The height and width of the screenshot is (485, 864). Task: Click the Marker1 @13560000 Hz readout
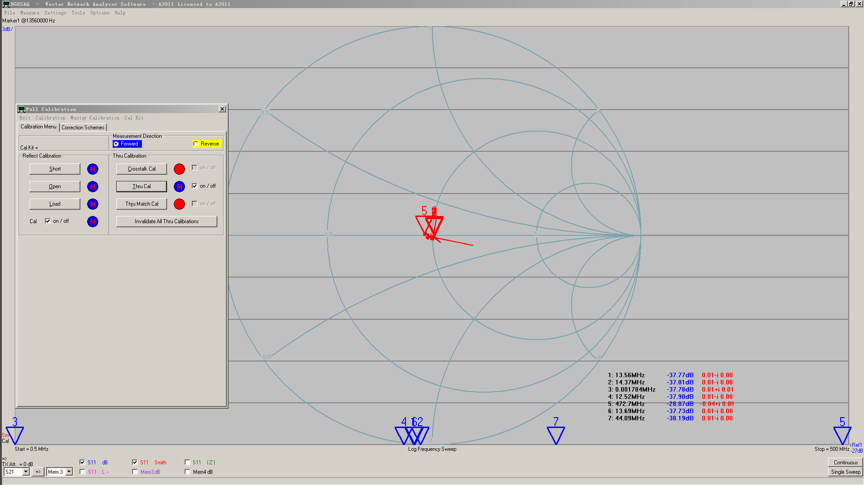tap(29, 21)
